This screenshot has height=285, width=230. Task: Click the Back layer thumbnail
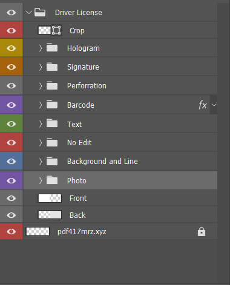[50, 215]
